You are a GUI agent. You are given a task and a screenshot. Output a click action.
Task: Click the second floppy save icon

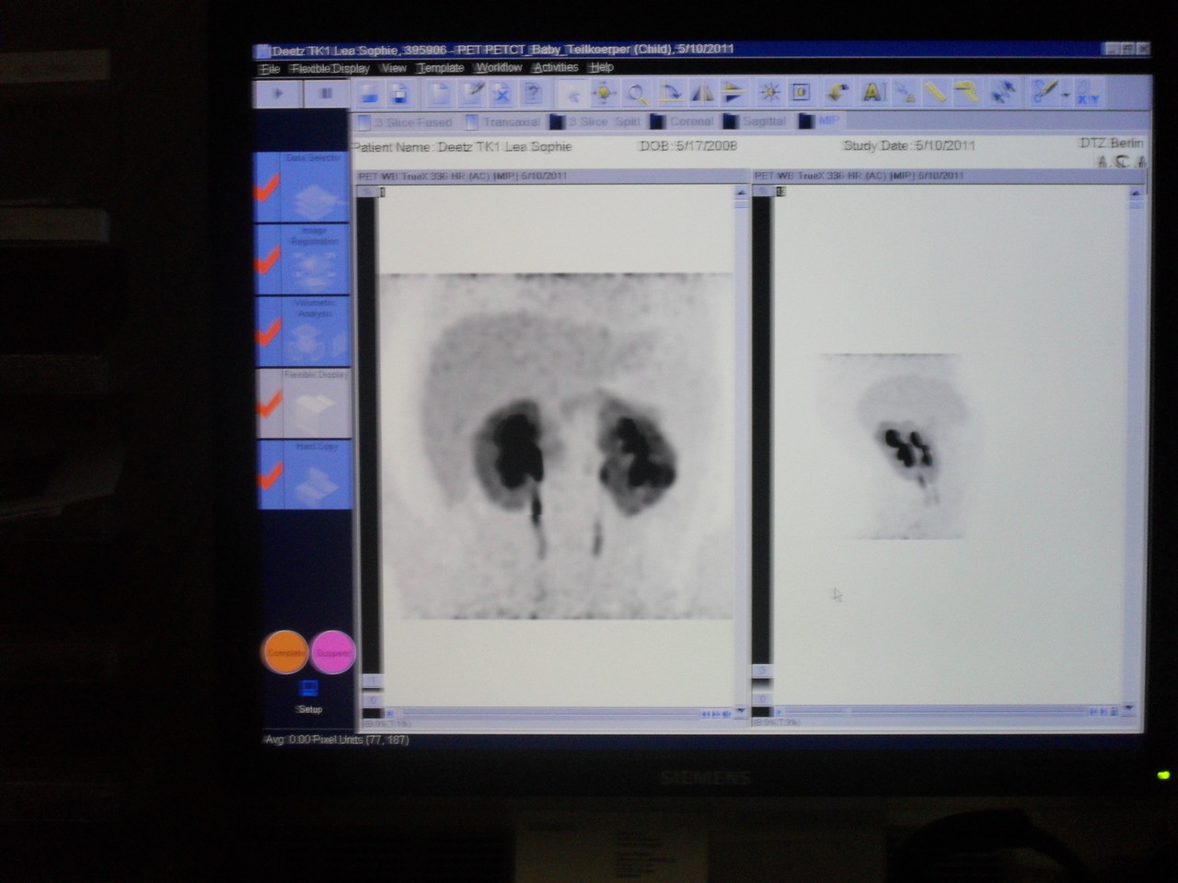399,94
